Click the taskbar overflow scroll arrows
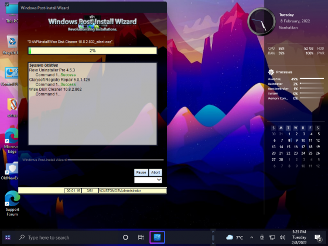Image resolution: width=328 pixels, height=246 pixels. pyautogui.click(x=213, y=237)
